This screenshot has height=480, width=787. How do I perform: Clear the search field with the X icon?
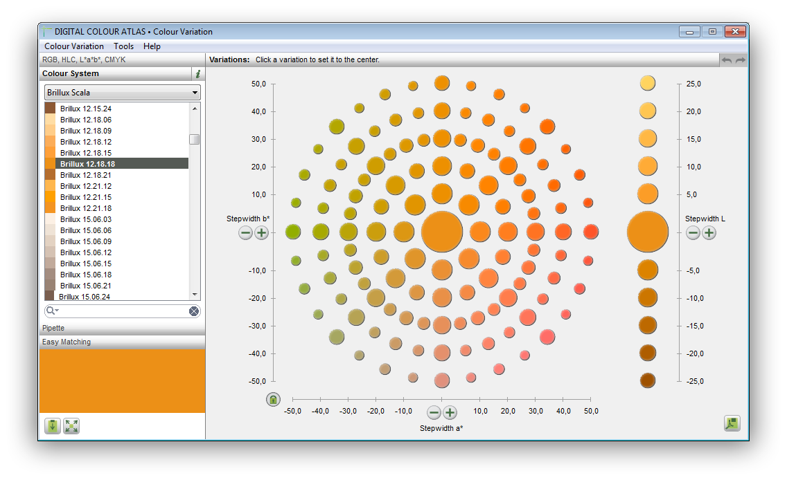coord(195,311)
